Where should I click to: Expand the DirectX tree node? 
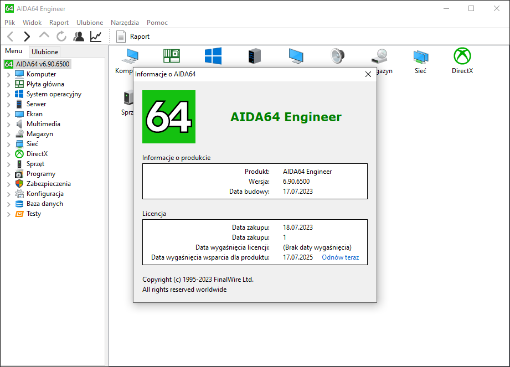(x=8, y=154)
